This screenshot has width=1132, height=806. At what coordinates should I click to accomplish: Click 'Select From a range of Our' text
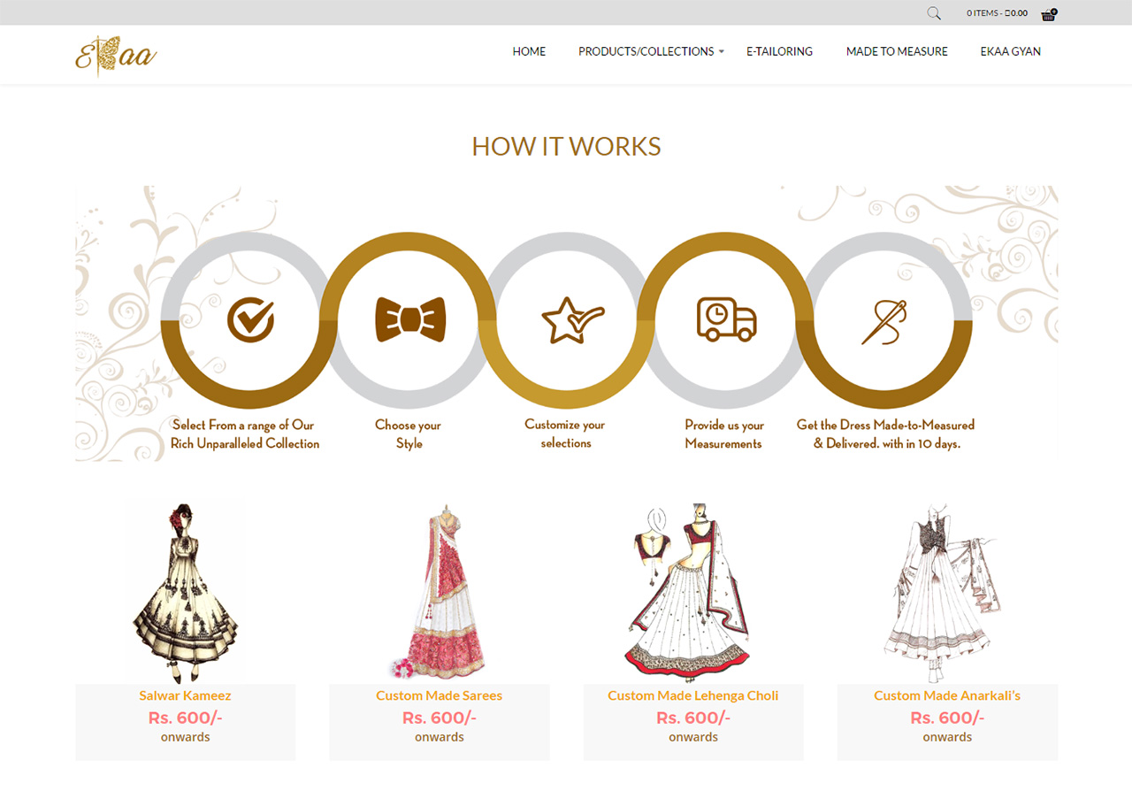coord(243,425)
